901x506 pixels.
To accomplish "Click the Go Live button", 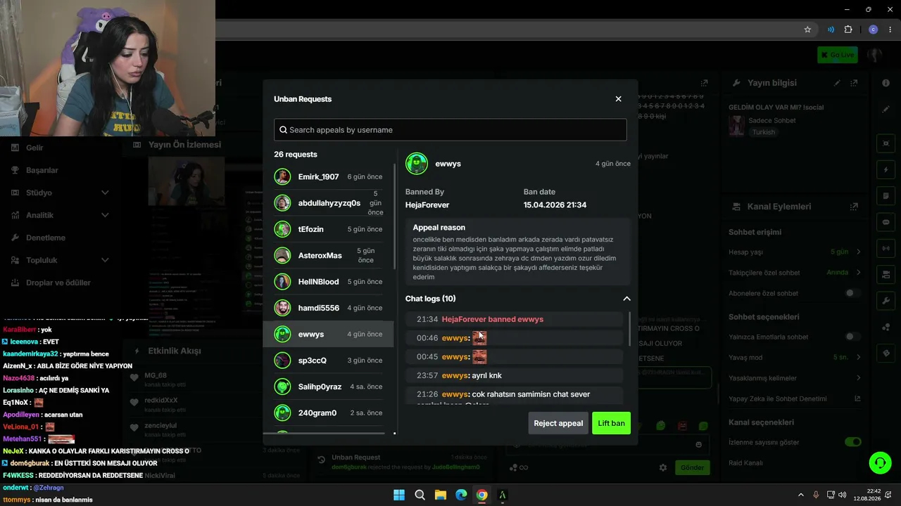I will 837,55.
